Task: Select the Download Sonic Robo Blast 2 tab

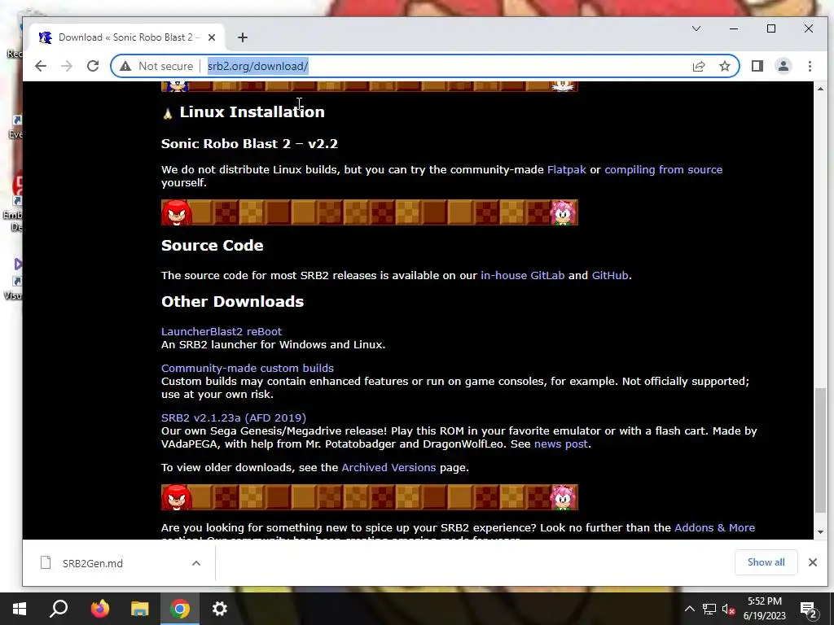Action: [x=128, y=37]
